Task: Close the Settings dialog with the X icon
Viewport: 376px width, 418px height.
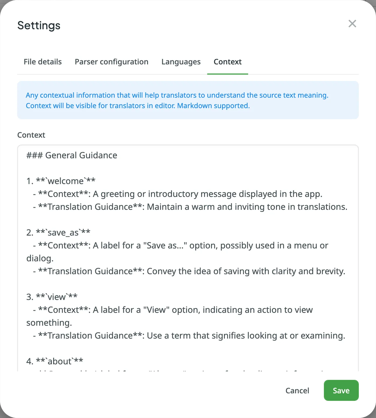Action: click(352, 24)
